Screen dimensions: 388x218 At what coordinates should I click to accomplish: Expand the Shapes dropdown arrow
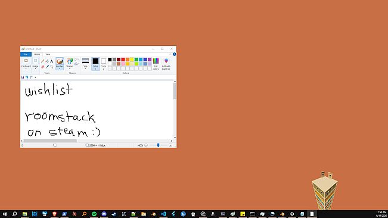[x=70, y=68]
